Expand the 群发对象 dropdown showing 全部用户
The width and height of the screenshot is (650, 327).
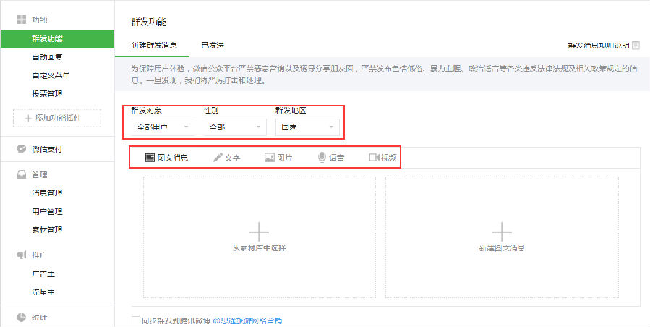point(163,127)
